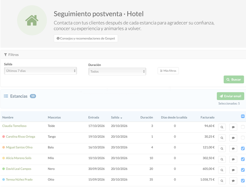This screenshot has width=246, height=187.
Task: Click green status dot for David Leal Campos
Action: 4,169
